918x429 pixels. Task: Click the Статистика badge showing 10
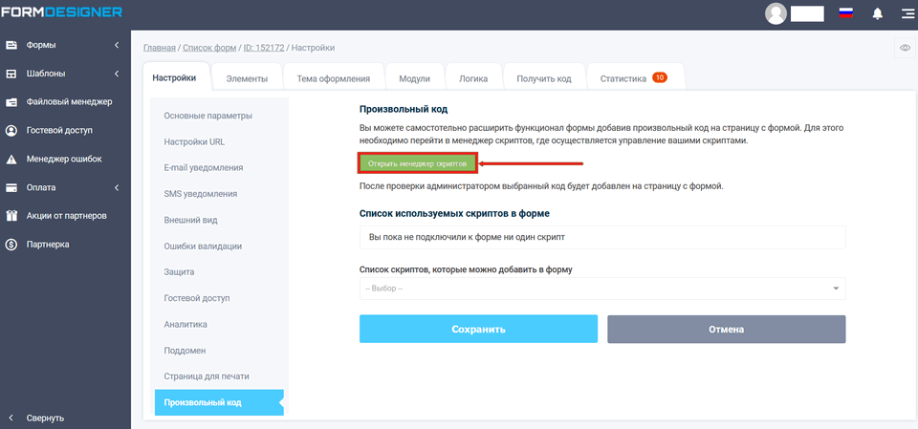(659, 77)
